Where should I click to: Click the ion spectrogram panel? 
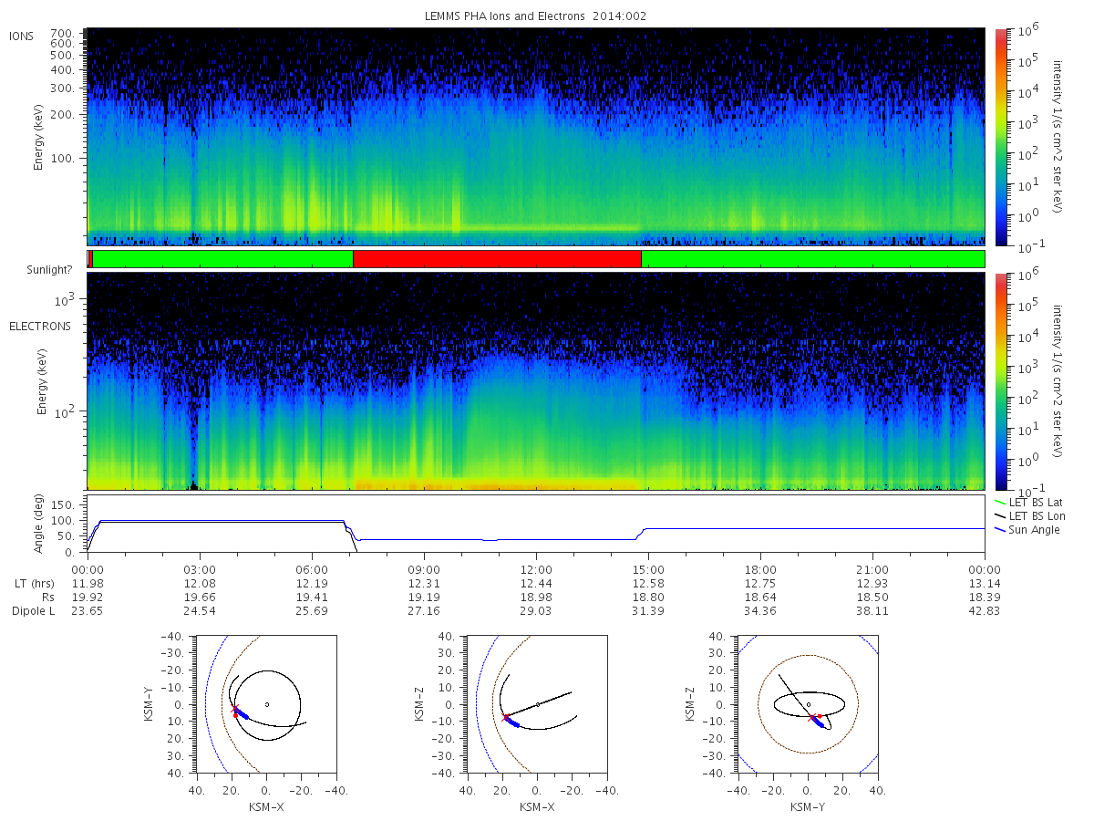pyautogui.click(x=536, y=137)
